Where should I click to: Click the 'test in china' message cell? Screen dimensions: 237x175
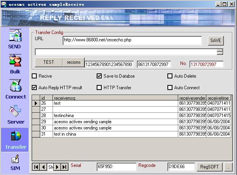115,134
